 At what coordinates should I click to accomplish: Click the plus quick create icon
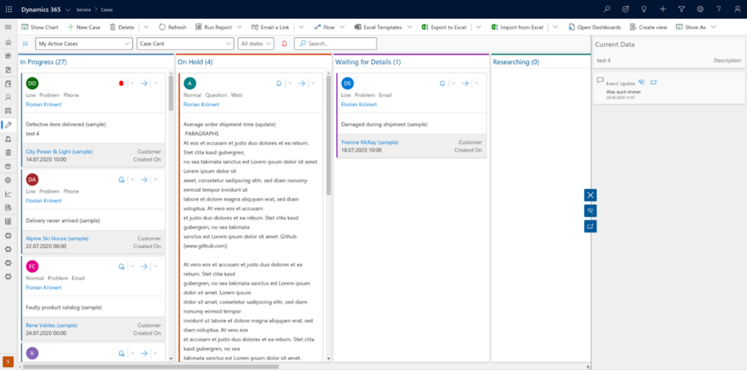coord(662,9)
